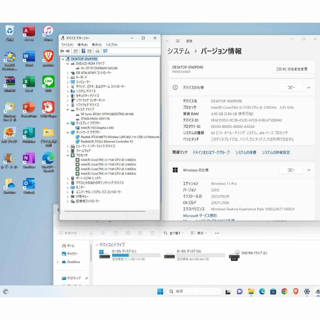
Task: Open ホーム in Explorer navigation pane
Action: tap(68, 246)
